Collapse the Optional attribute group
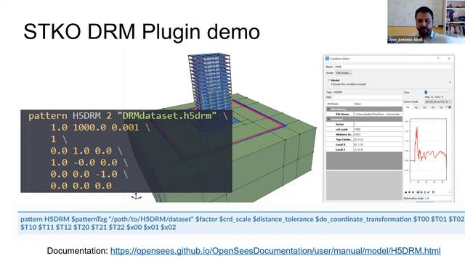 pyautogui.click(x=328, y=119)
